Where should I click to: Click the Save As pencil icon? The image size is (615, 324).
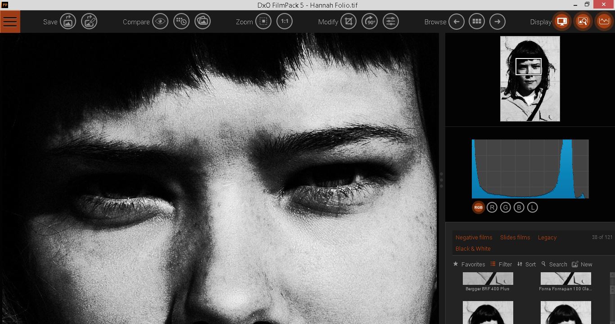[x=89, y=22]
